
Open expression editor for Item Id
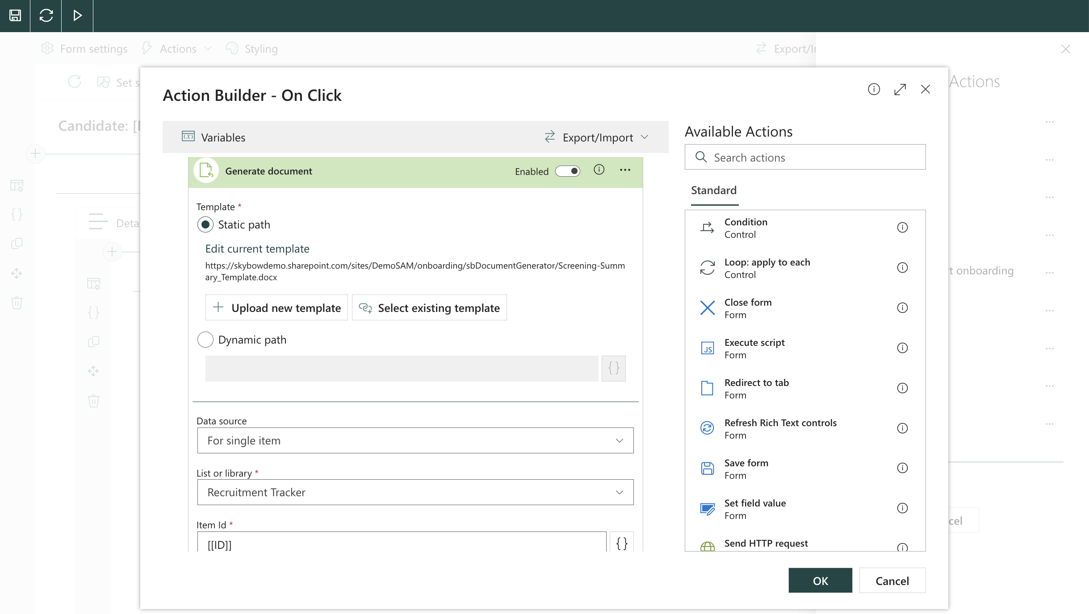[622, 543]
